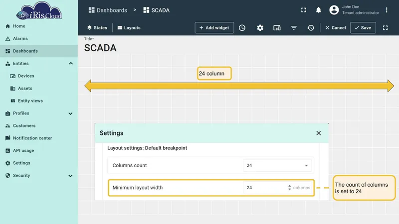Open the three-dot user menu
This screenshot has height=224, width=399.
386,10
